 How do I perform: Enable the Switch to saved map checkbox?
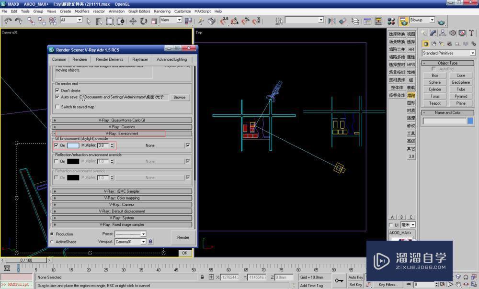click(x=57, y=107)
